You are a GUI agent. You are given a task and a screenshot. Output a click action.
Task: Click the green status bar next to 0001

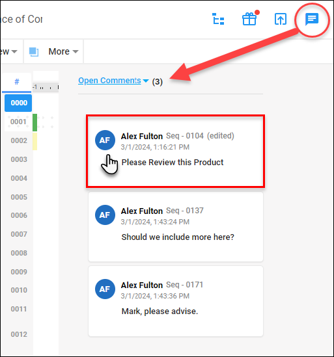coord(35,122)
